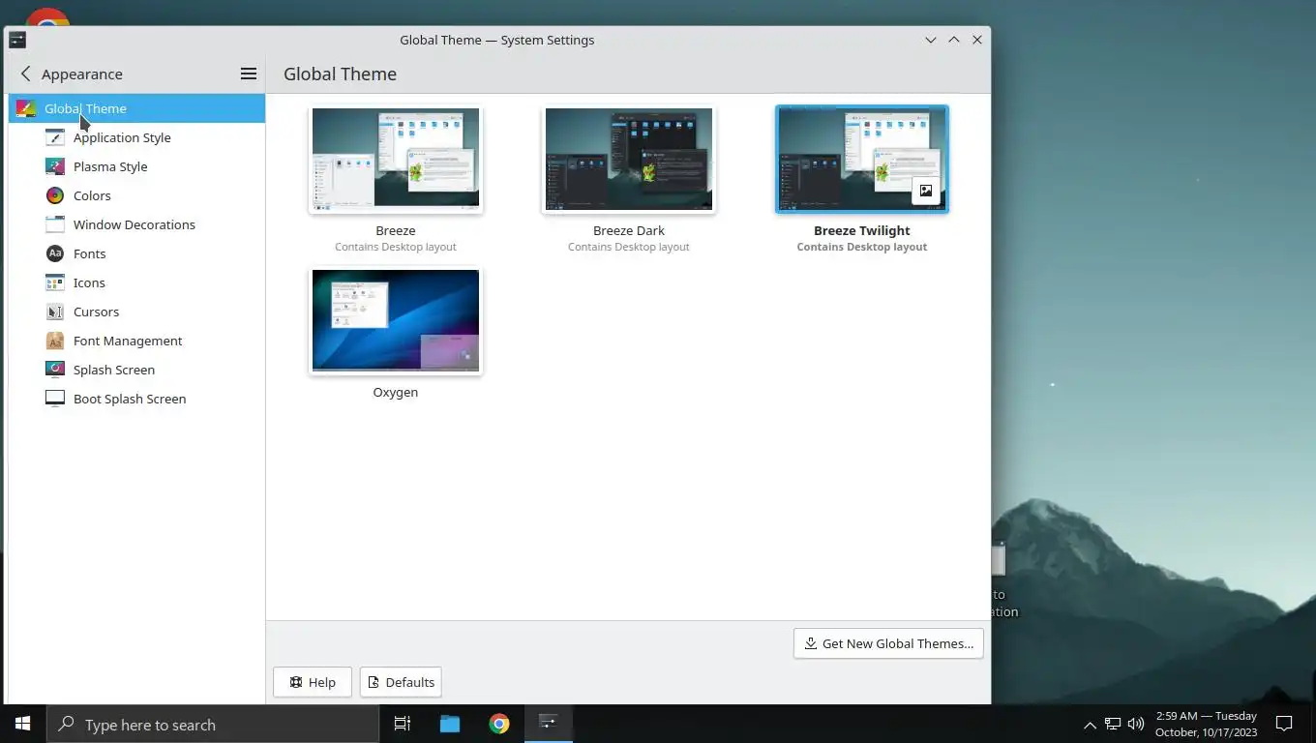Viewport: 1316px width, 743px height.
Task: Choose the Oxygen theme thumbnail
Action: 396,320
